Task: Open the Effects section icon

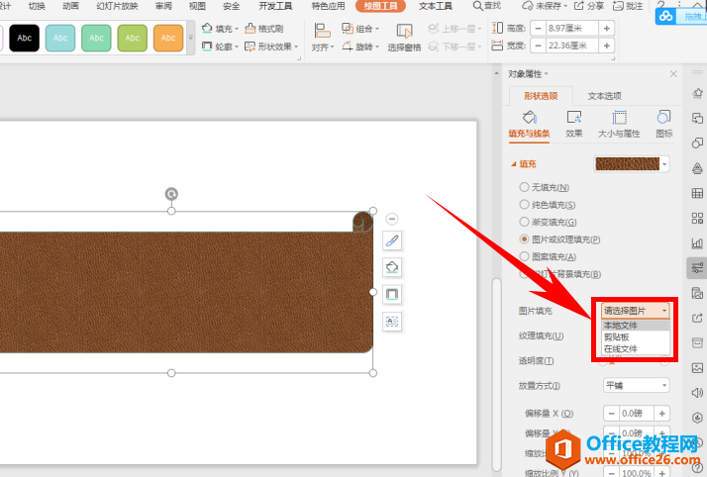Action: pyautogui.click(x=573, y=123)
